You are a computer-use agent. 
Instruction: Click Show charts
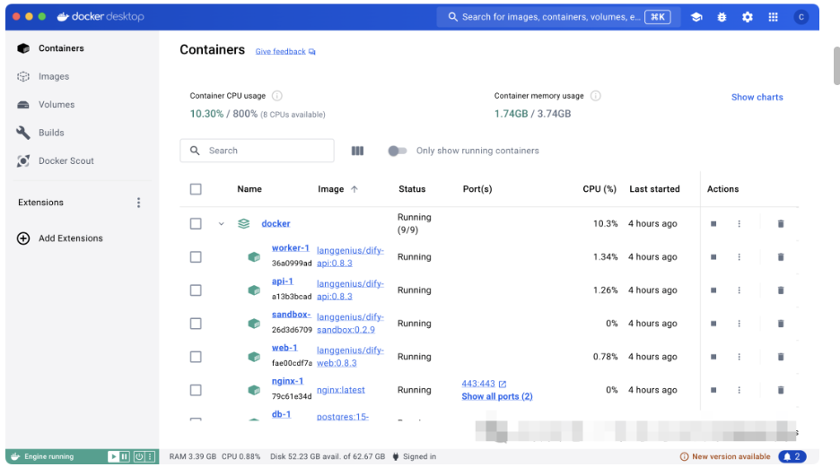[757, 97]
